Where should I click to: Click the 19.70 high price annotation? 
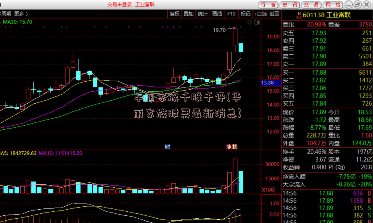219,30
